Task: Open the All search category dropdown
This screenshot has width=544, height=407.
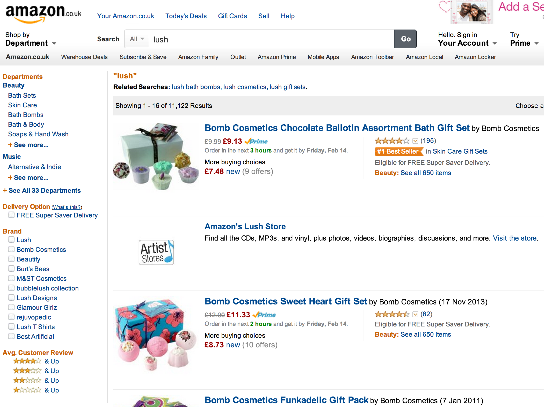Action: tap(137, 39)
